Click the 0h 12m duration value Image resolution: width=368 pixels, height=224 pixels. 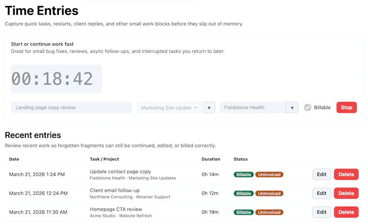click(x=210, y=193)
